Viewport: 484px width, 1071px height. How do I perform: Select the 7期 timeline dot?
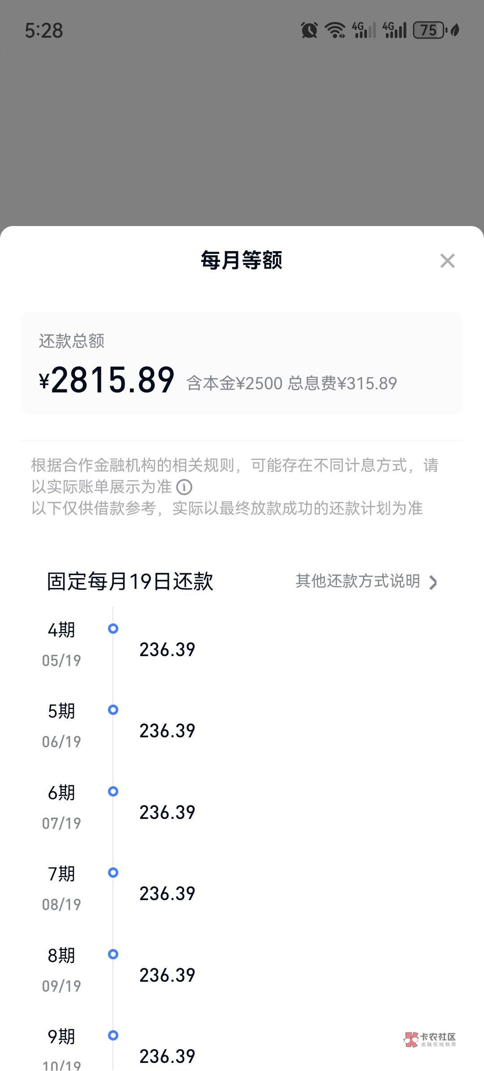113,873
